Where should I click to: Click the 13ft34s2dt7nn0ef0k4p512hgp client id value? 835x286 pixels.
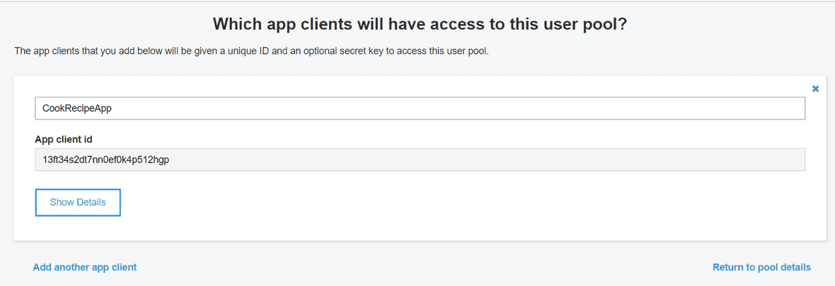pyautogui.click(x=105, y=160)
